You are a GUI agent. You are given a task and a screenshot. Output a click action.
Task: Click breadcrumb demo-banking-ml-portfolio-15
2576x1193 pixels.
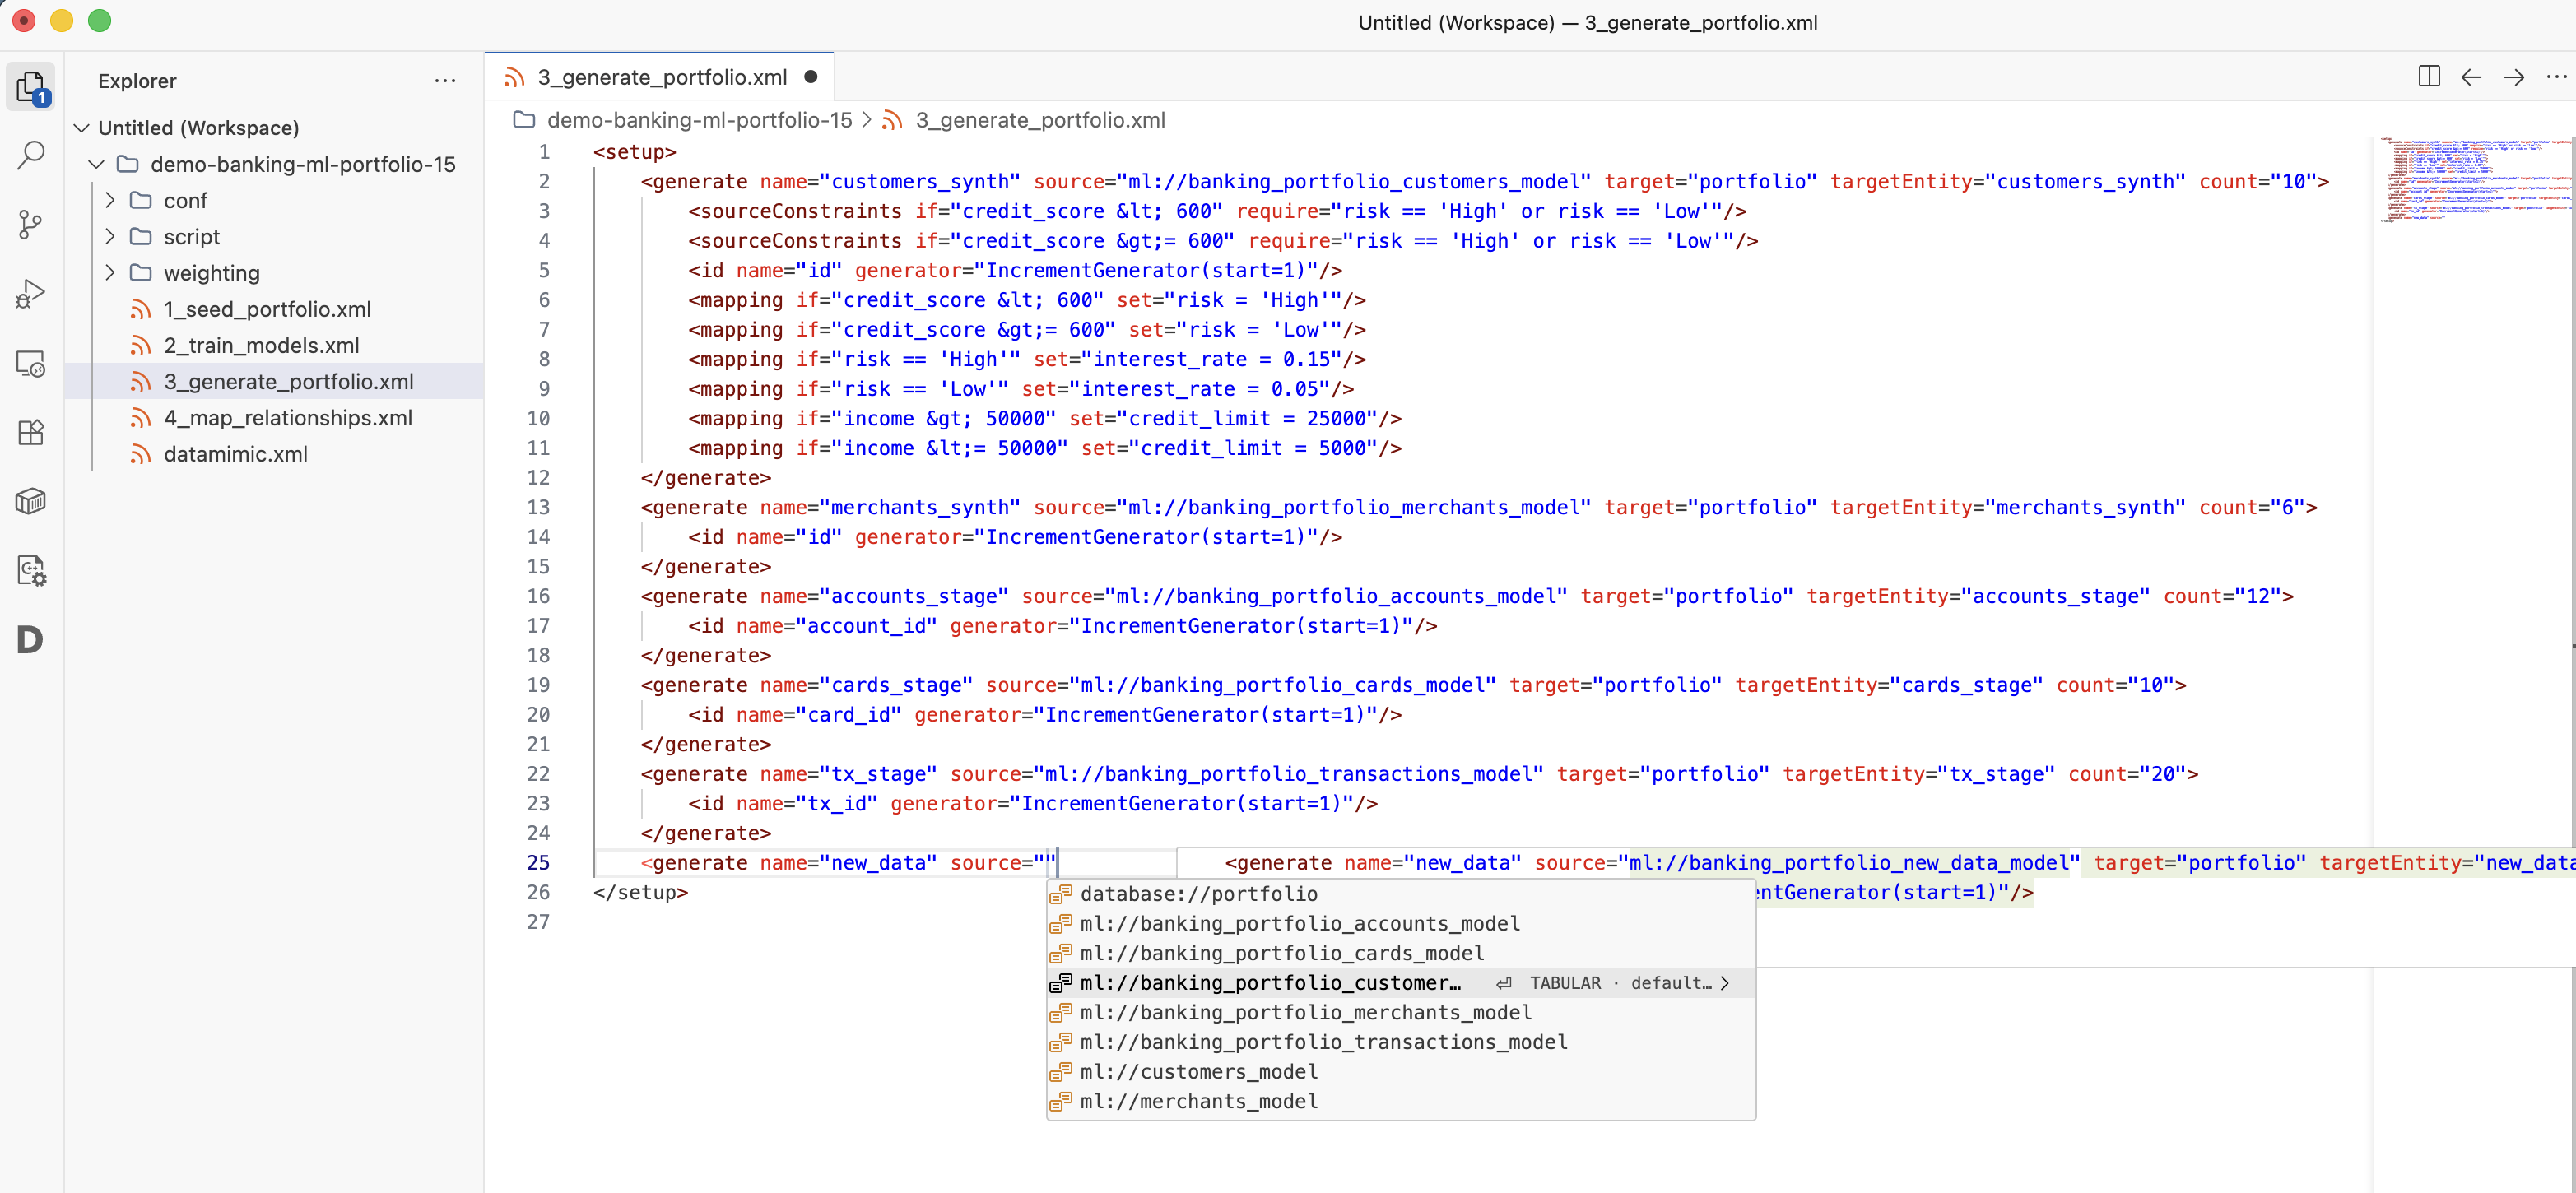pyautogui.click(x=699, y=120)
